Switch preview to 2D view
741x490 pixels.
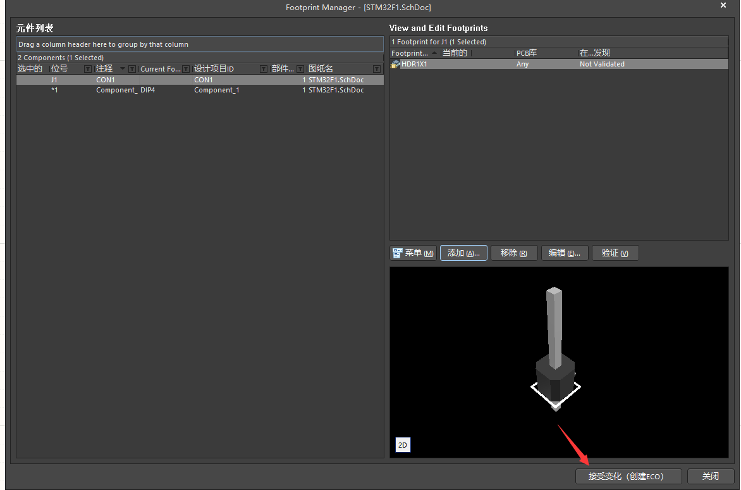pyautogui.click(x=403, y=444)
